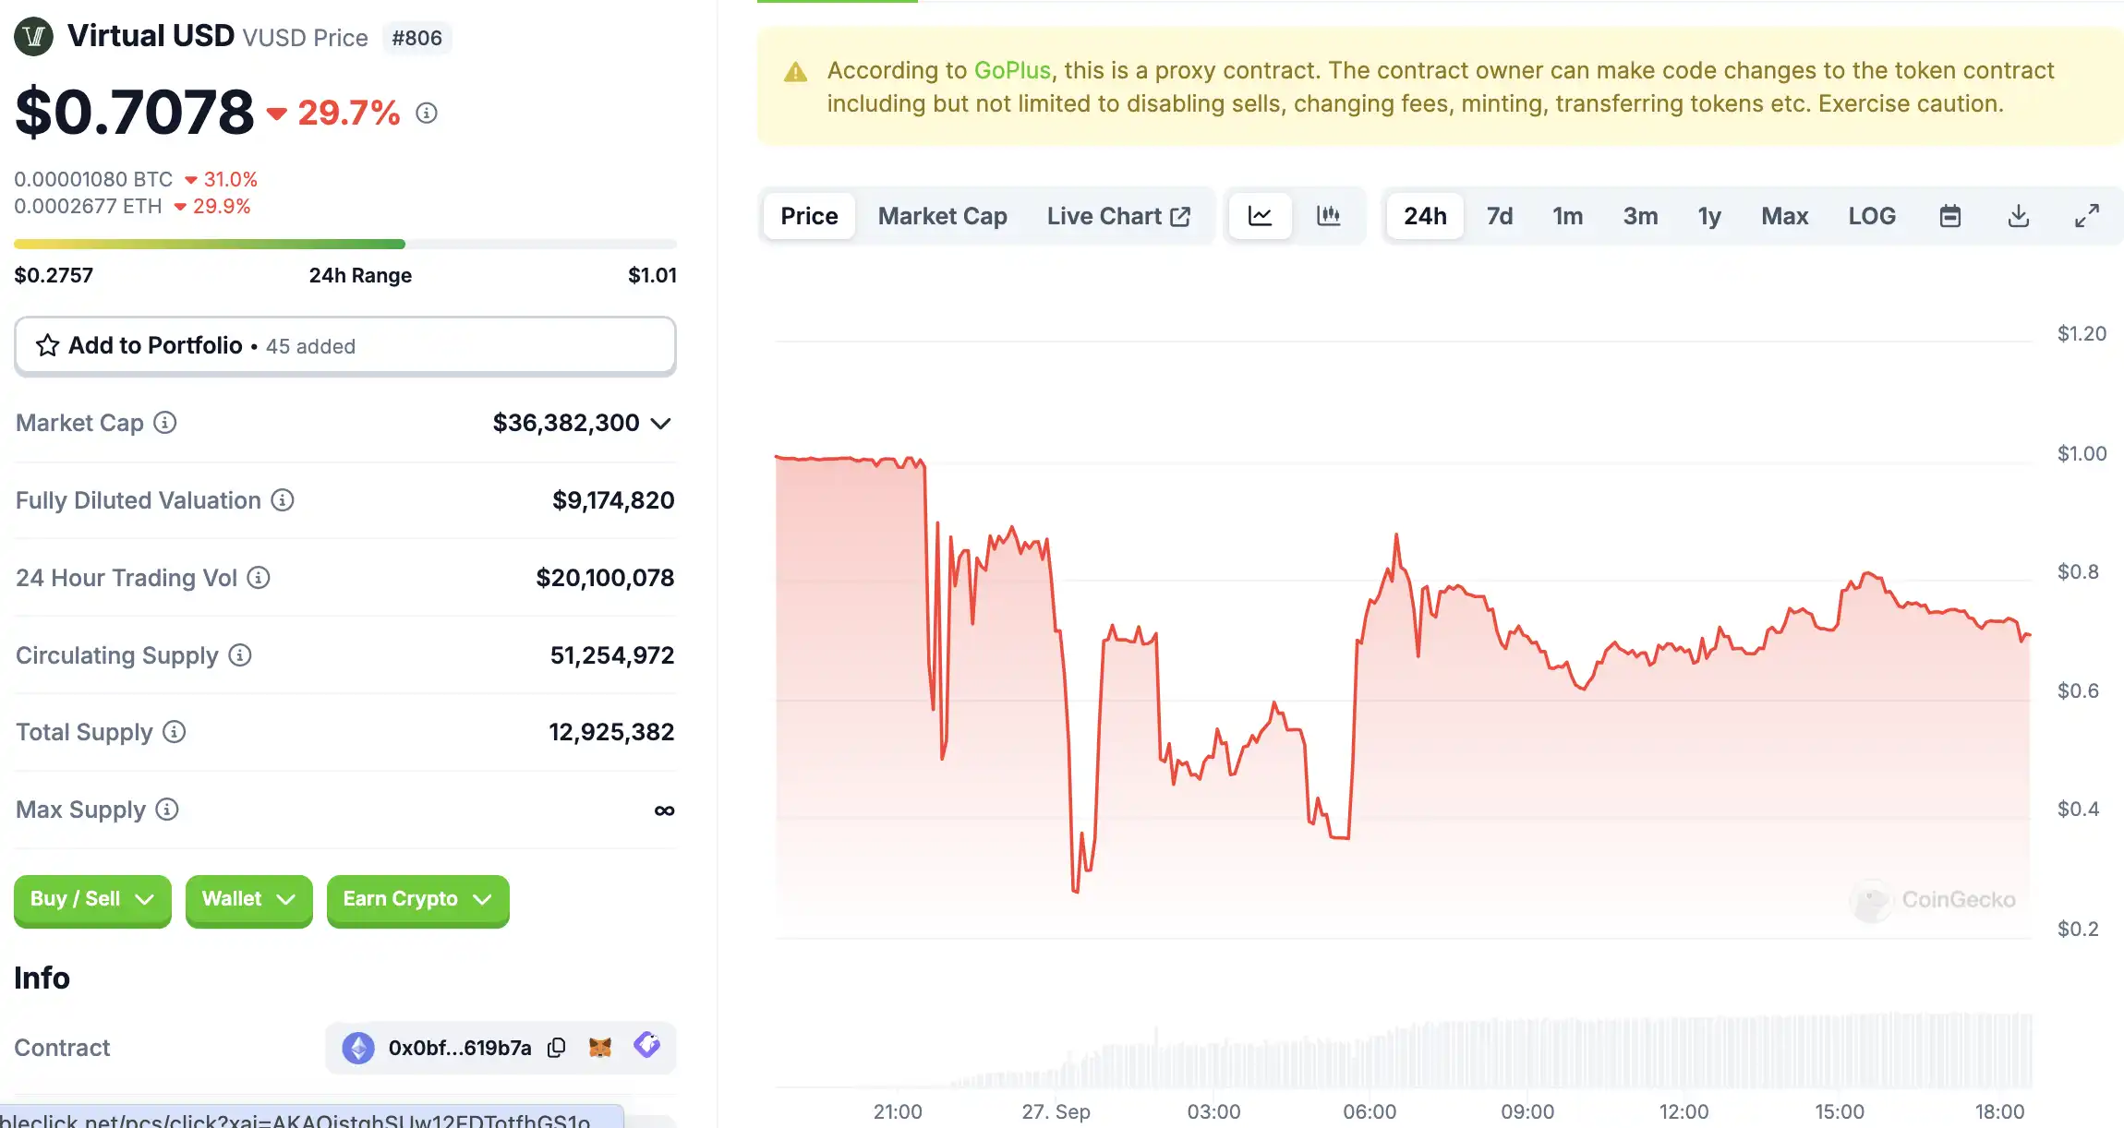Open the Live Chart tab
Viewport: 2124px width, 1128px height.
(1118, 216)
